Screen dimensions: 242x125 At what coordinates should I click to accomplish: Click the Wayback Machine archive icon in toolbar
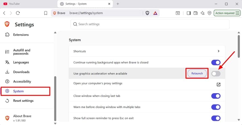(x=178, y=13)
